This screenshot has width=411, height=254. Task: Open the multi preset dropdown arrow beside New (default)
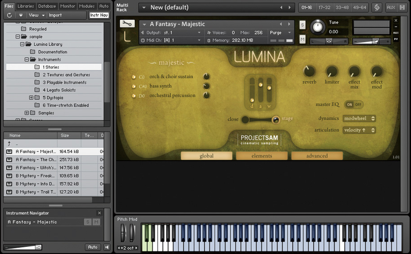(144, 8)
